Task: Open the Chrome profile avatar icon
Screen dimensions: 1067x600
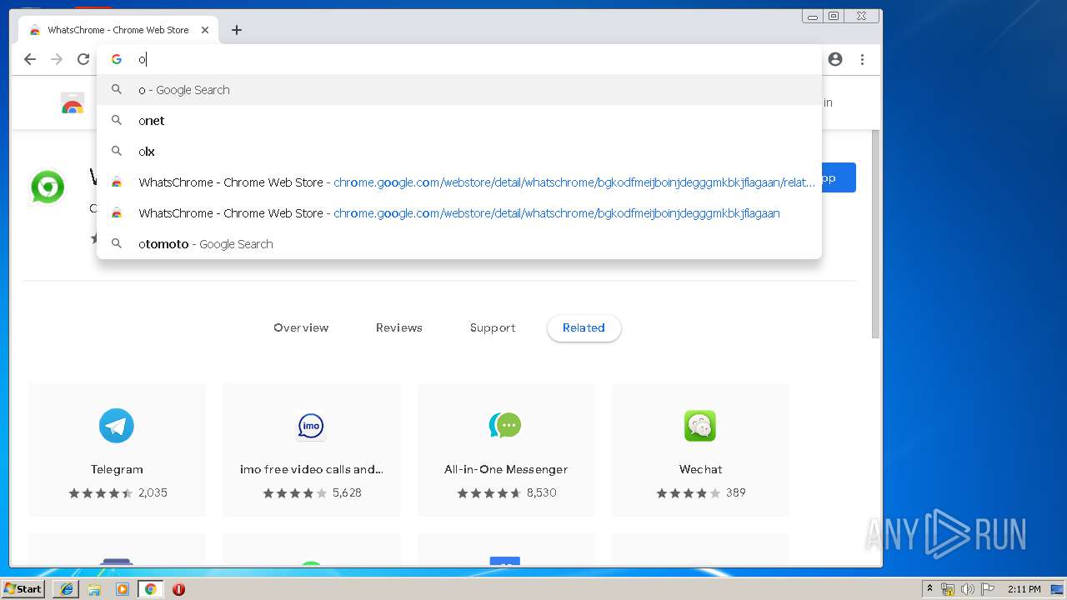Action: [x=835, y=59]
